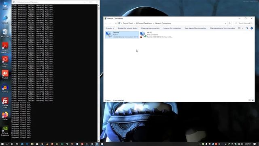Open FileZilla Client desktop shortcut
Viewport: 259px width, 146px height.
5,103
